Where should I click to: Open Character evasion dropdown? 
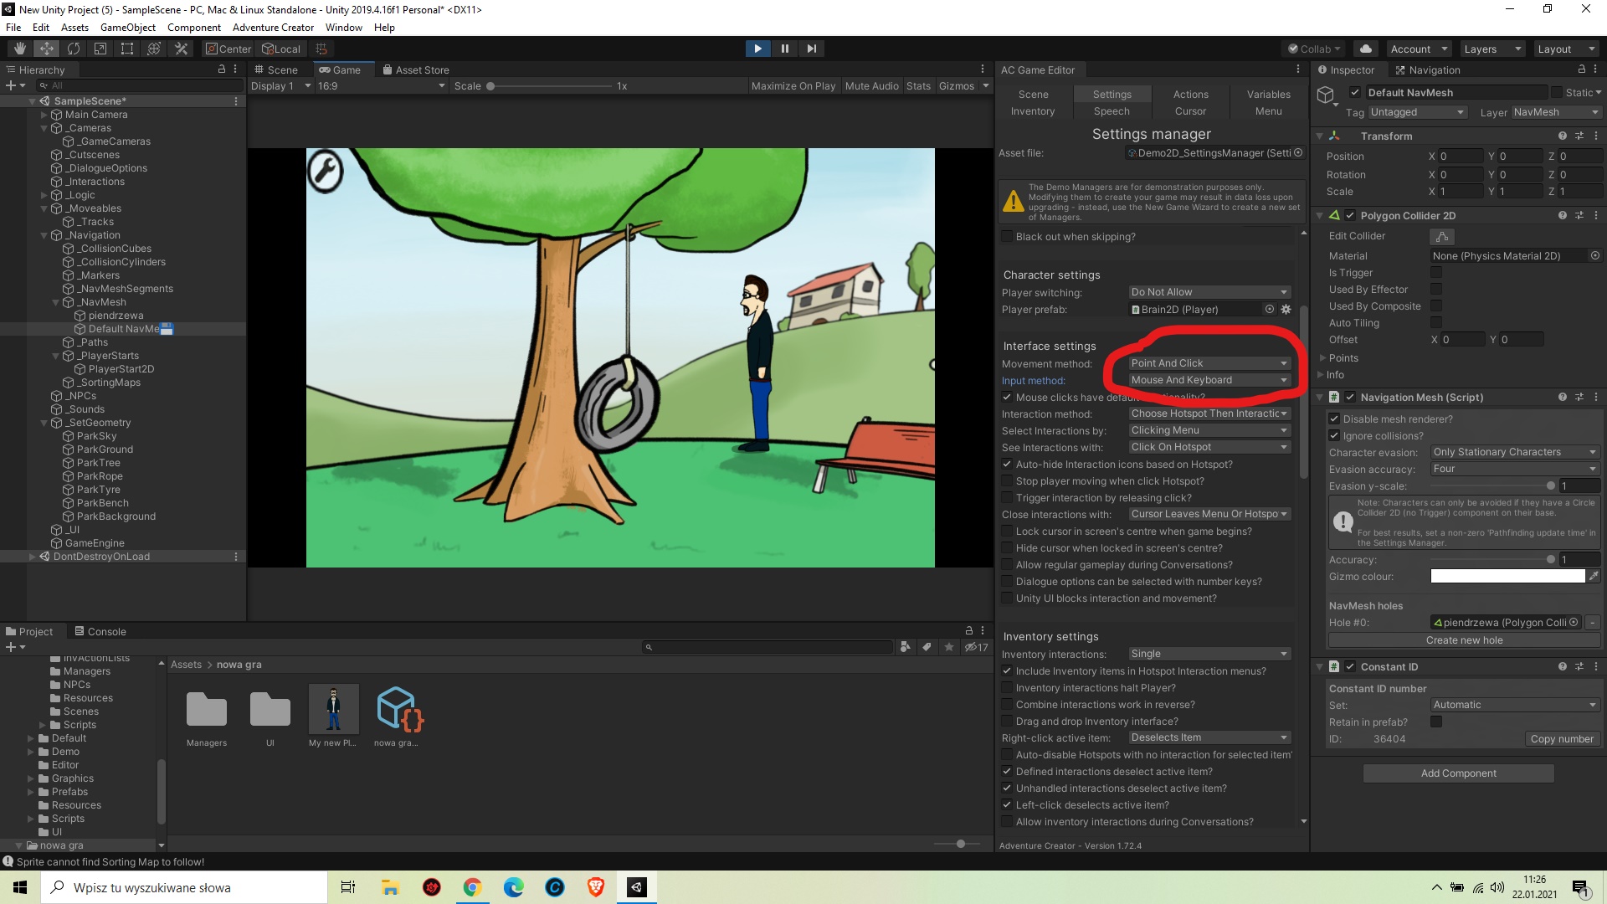[x=1516, y=452]
